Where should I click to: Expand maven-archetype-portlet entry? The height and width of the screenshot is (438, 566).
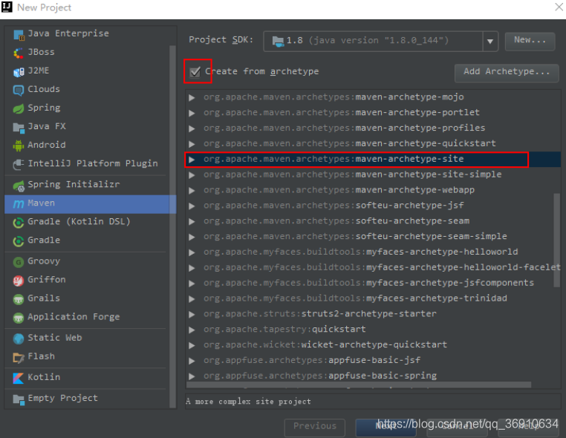point(192,113)
